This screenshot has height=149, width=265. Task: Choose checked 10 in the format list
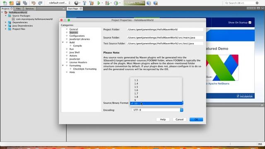coord(156,103)
